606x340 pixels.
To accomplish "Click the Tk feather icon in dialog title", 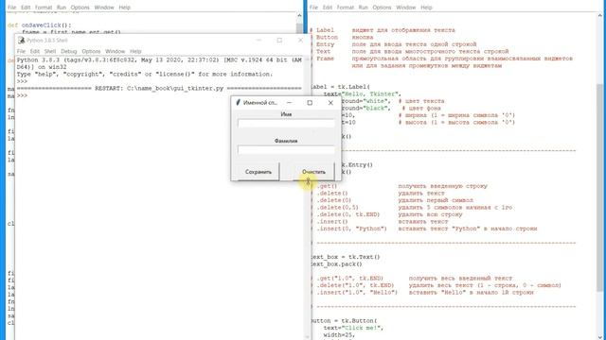I will [238, 103].
